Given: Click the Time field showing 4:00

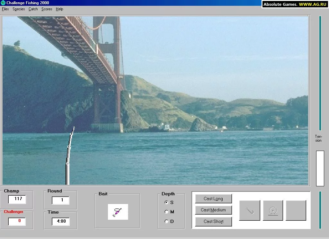Looking at the screenshot, I should 61,221.
